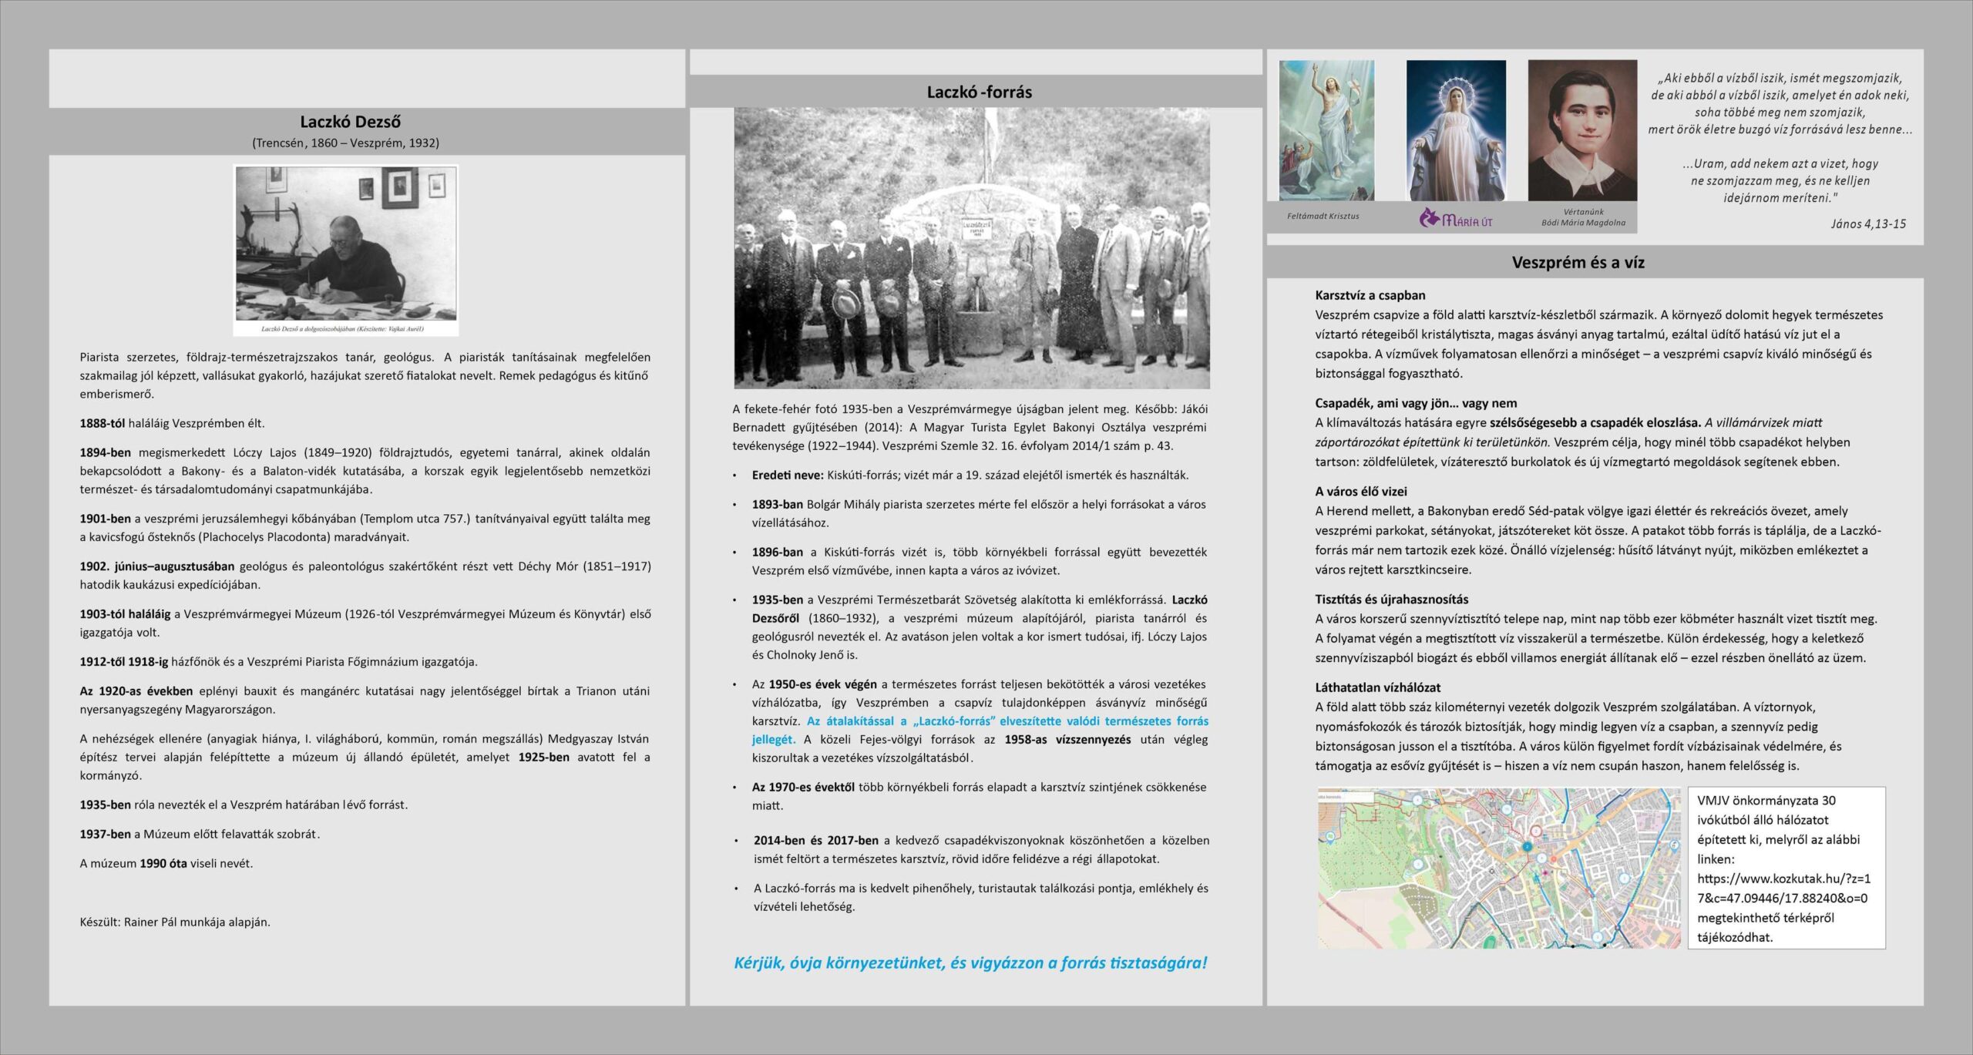Click the 'János 4,13-15' citation
The height and width of the screenshot is (1055, 1973).
(1867, 224)
